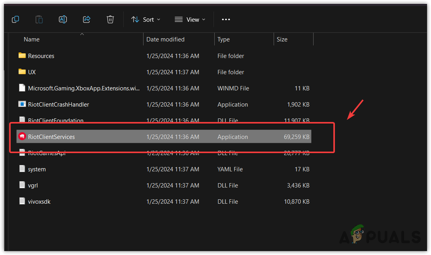Select the Microsoft.Gaming.XboxApp.Extensions file name

[84, 88]
